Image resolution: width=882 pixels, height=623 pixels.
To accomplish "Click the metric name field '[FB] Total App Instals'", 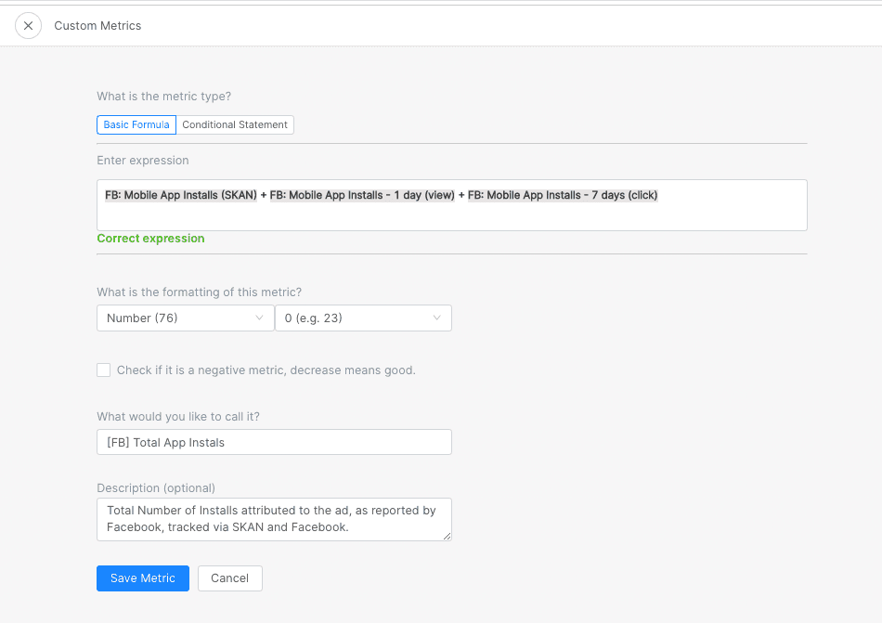I will pyautogui.click(x=274, y=443).
